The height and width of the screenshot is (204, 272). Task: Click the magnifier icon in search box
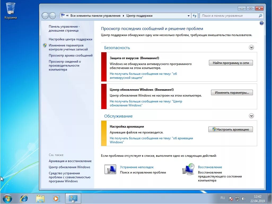pos(260,16)
